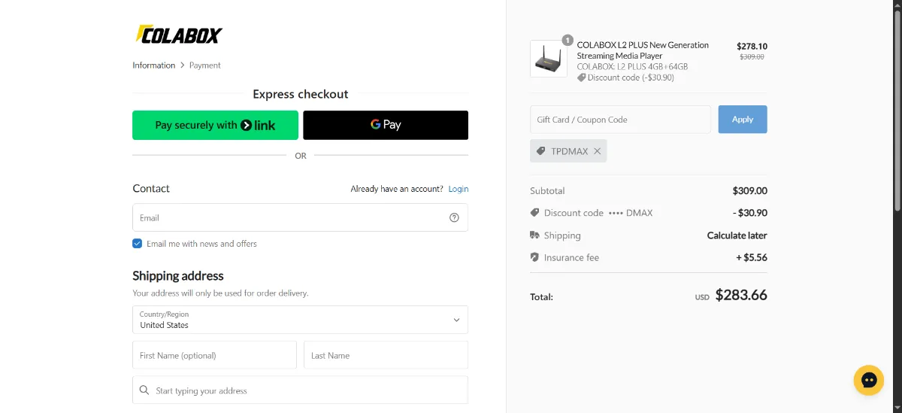Click the First Name (optional) field
The image size is (902, 413).
point(214,355)
